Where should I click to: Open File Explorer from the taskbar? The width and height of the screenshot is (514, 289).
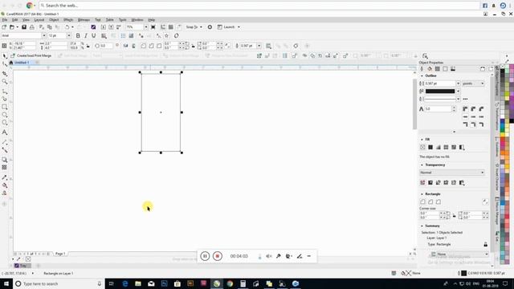tap(138, 283)
